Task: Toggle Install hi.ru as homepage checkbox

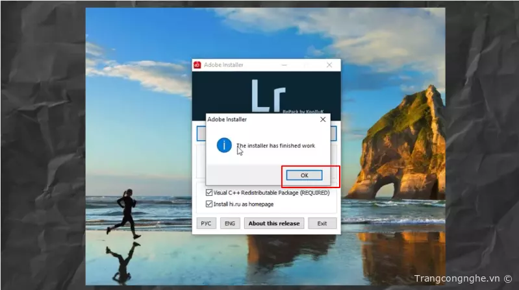Action: (209, 204)
